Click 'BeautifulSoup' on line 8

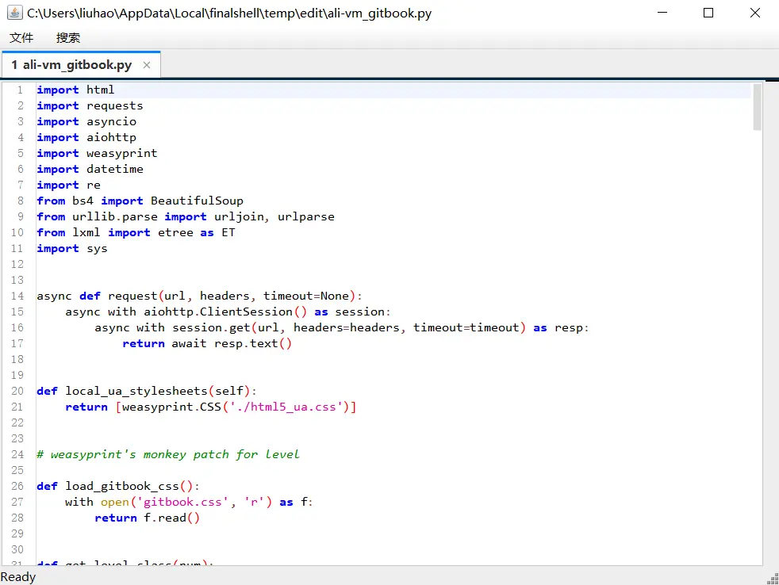coord(197,201)
